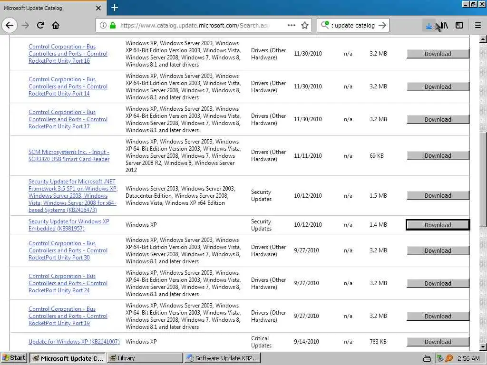Open the downloads panel arrow

coord(429,26)
